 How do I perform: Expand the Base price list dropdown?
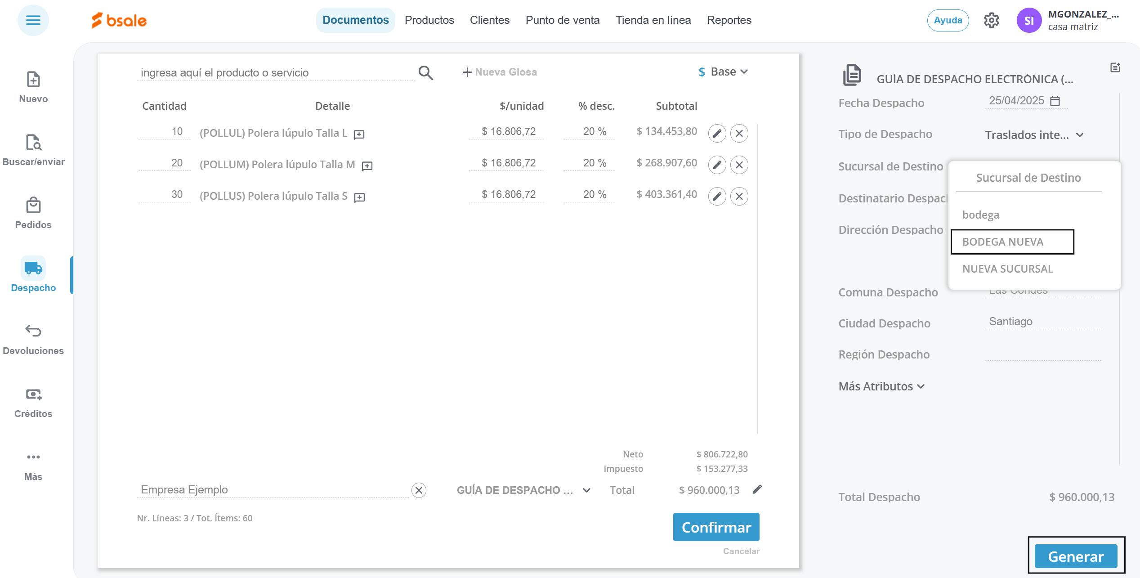tap(723, 72)
